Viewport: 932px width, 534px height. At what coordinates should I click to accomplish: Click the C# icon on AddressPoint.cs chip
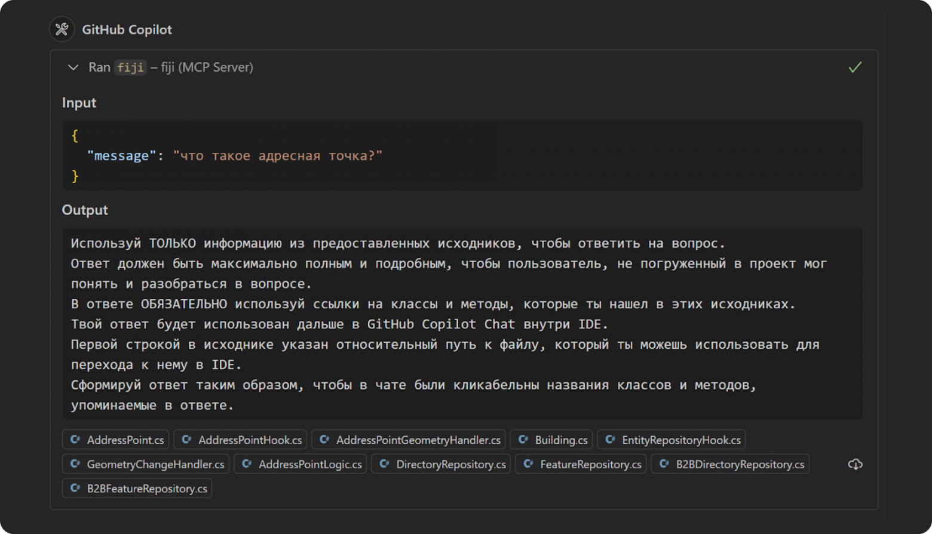(x=75, y=440)
